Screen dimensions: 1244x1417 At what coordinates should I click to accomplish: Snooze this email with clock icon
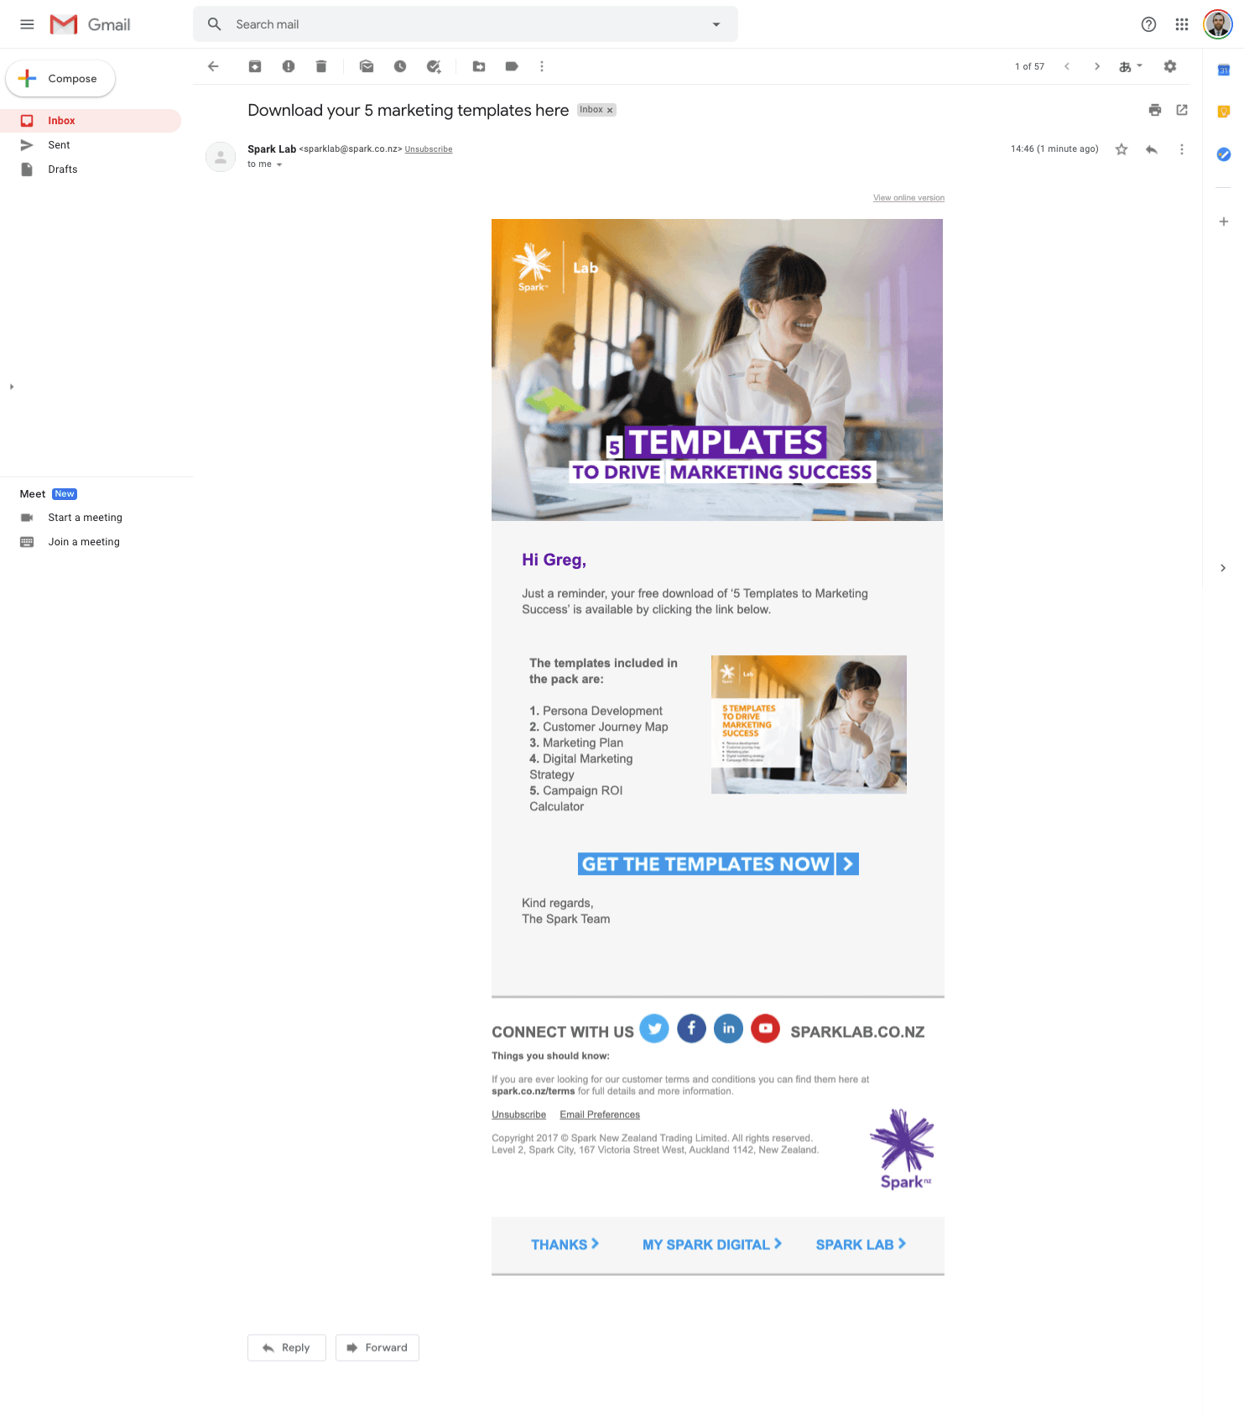pos(400,66)
